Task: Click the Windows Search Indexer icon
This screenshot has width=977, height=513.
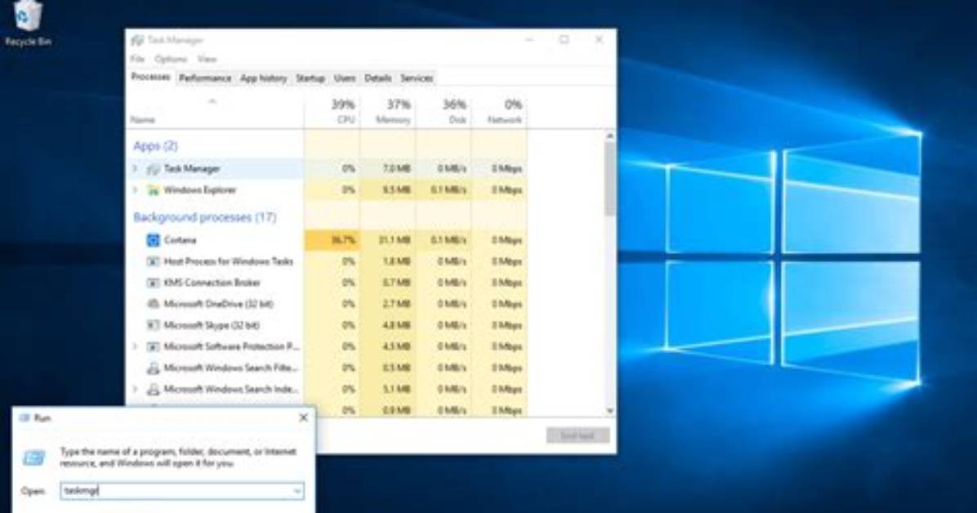Action: [153, 390]
